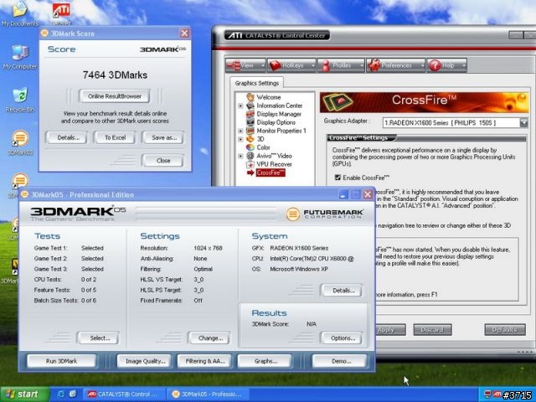Screen dimensions: 536x402
Task: Click the Demo button
Action: point(341,361)
